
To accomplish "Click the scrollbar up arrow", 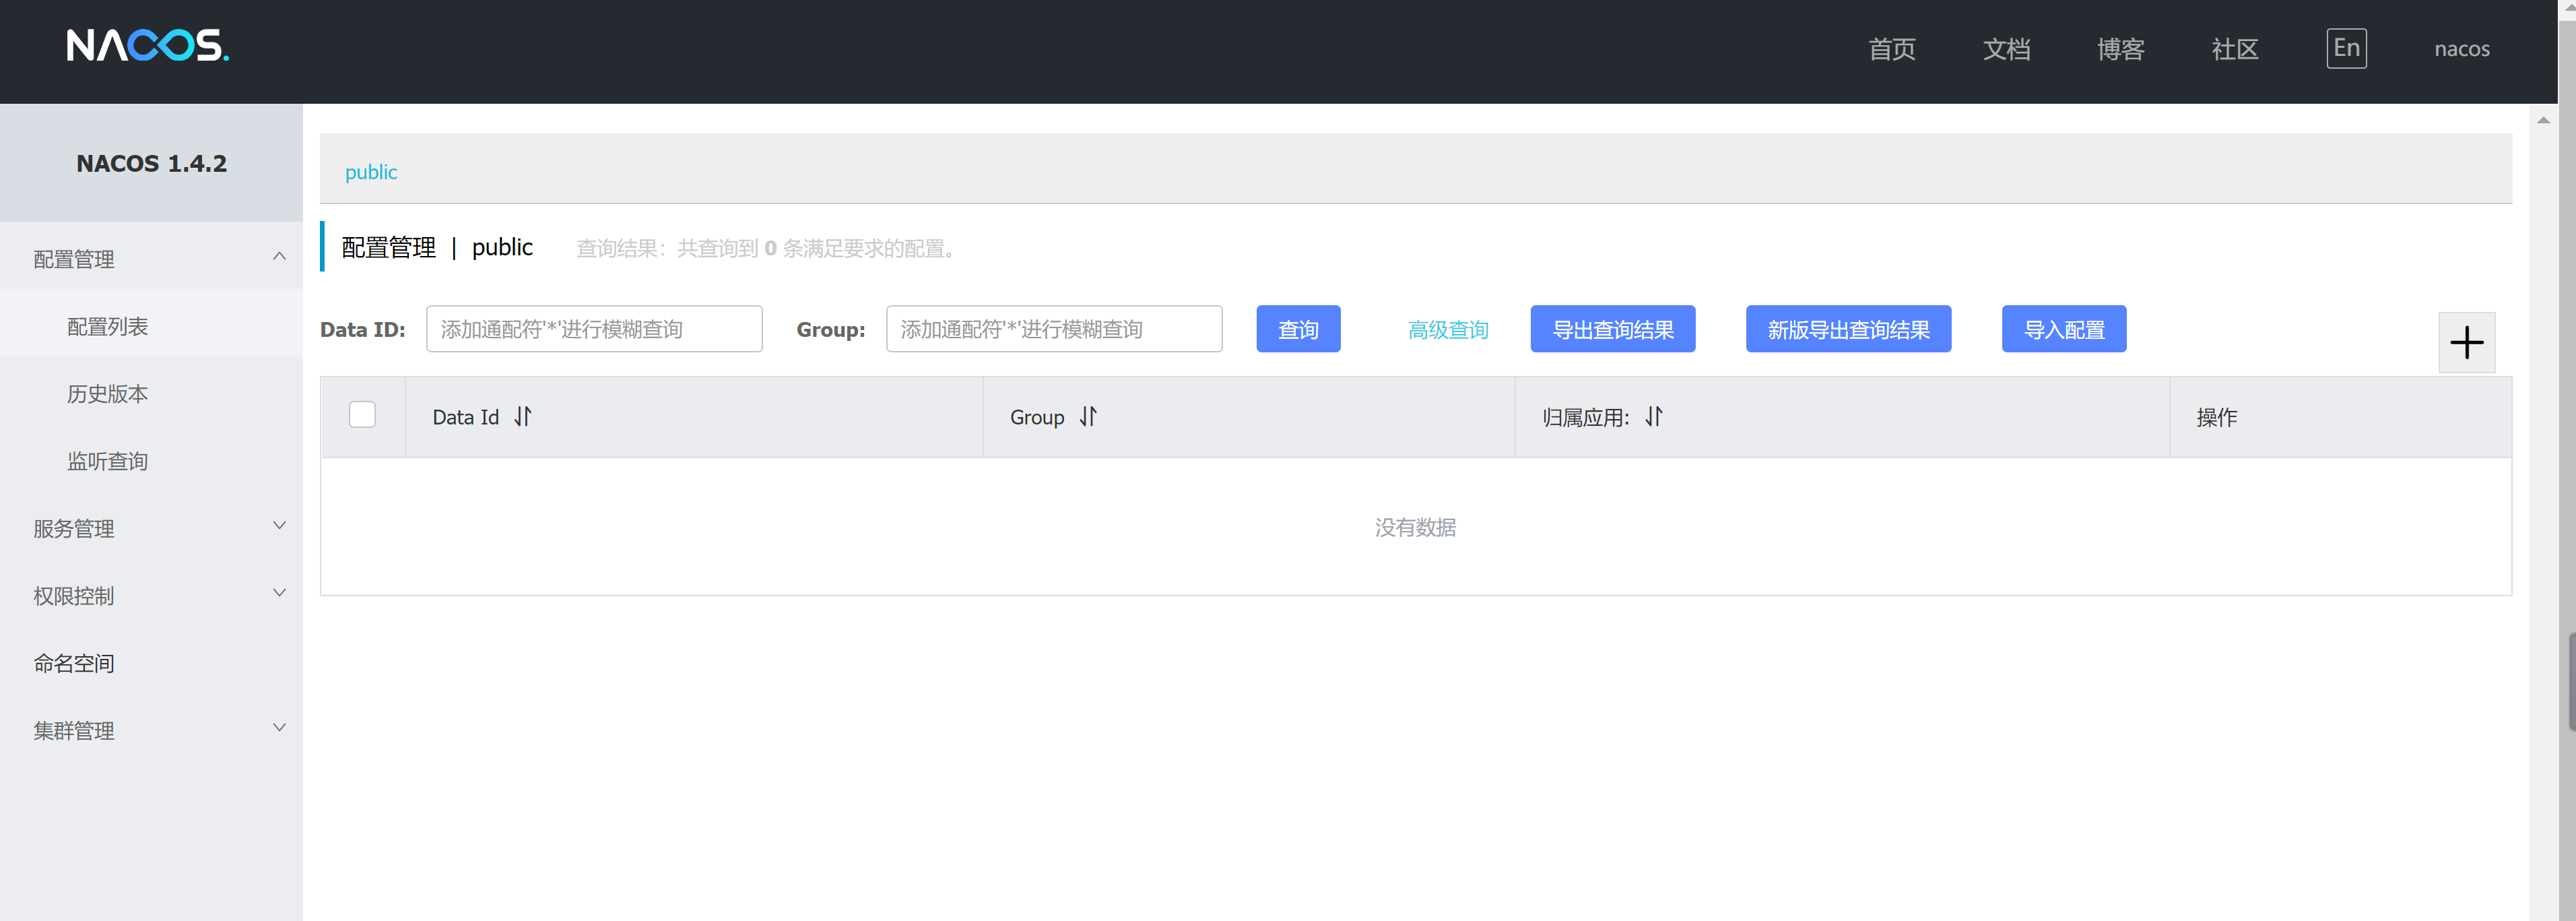I will point(2543,120).
